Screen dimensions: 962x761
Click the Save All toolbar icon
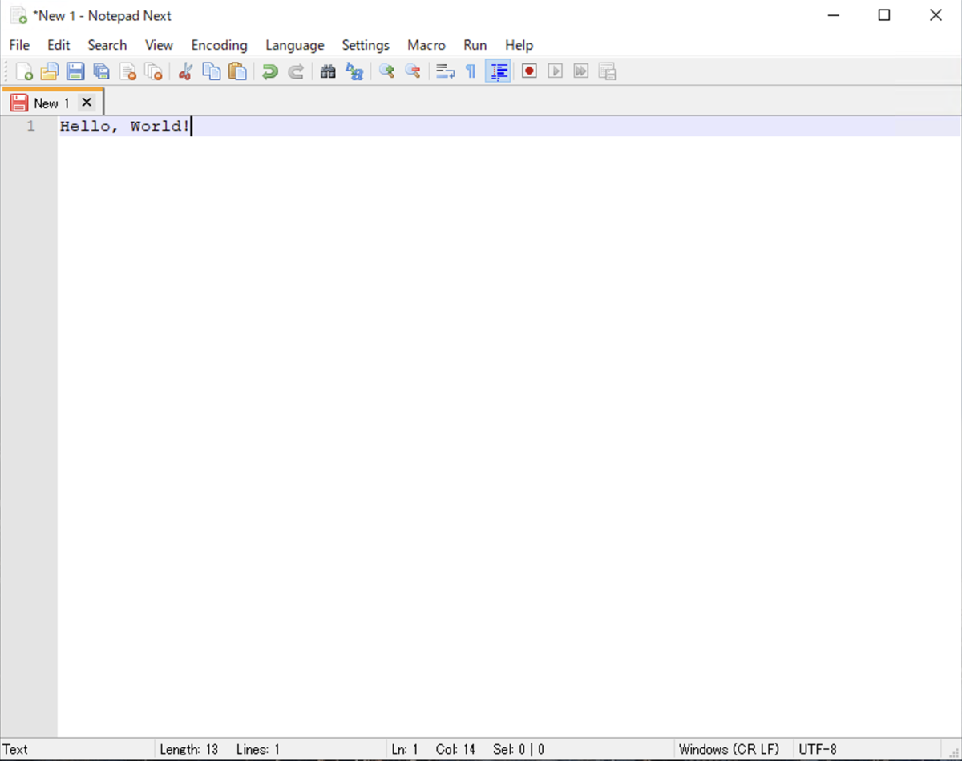pyautogui.click(x=101, y=71)
